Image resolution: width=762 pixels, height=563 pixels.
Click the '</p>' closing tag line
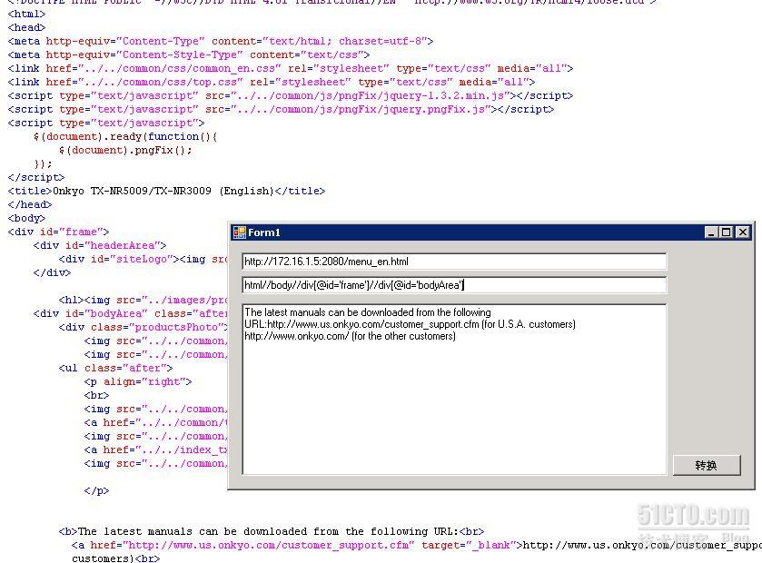[96, 490]
